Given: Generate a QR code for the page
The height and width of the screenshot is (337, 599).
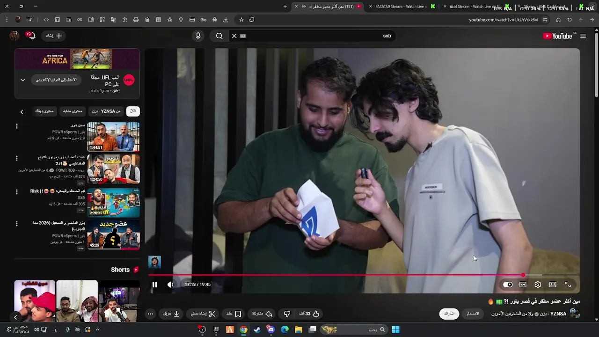Looking at the screenshot, I should tap(102, 20).
